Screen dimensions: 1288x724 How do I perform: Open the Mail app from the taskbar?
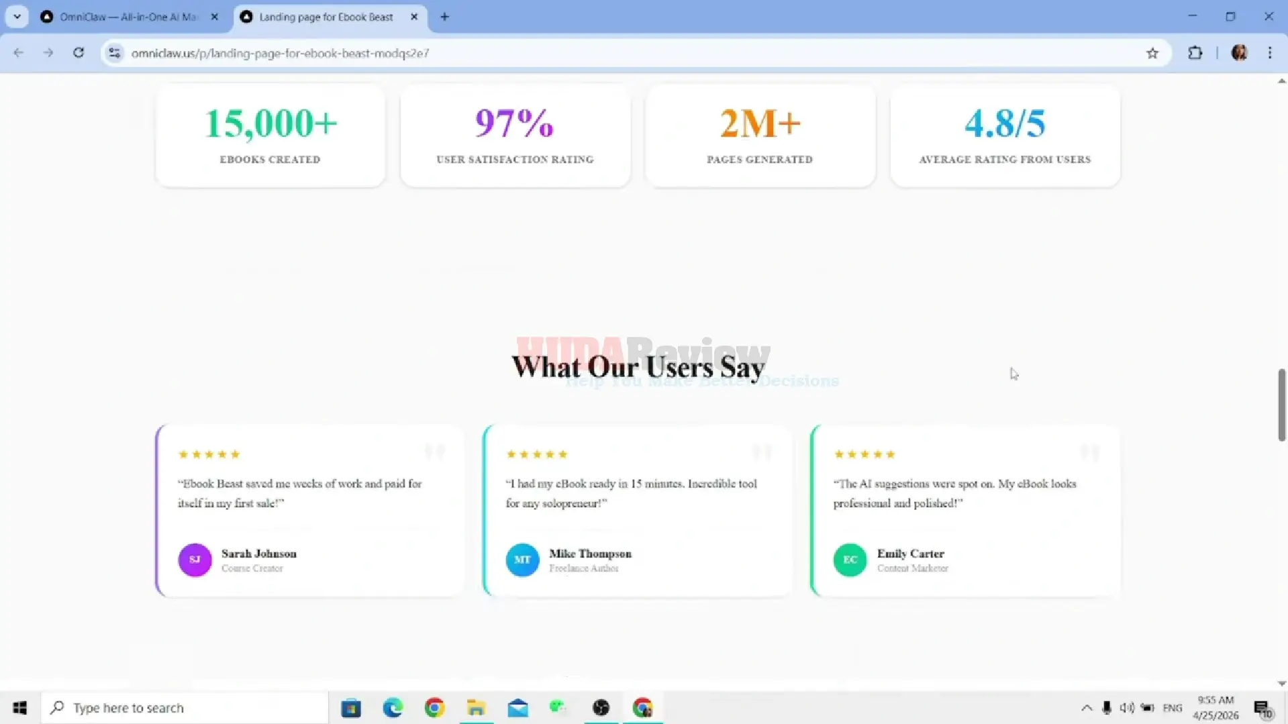(517, 708)
